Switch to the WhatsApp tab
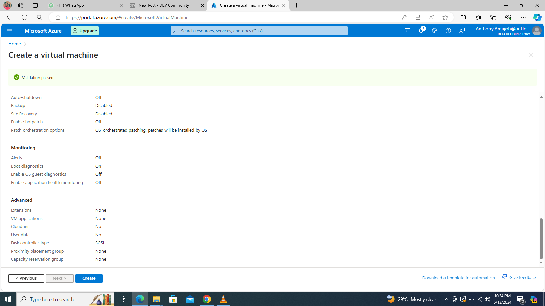 [x=86, y=5]
